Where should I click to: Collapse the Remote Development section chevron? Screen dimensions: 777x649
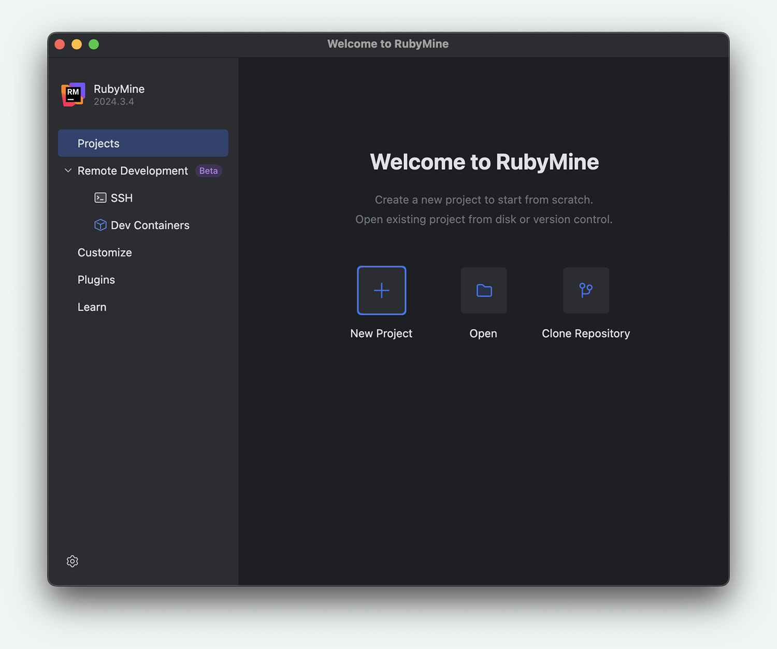tap(68, 170)
